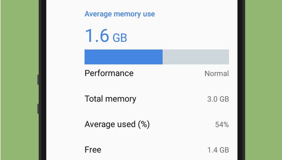
Task: Select the Performance label
Action: [109, 73]
